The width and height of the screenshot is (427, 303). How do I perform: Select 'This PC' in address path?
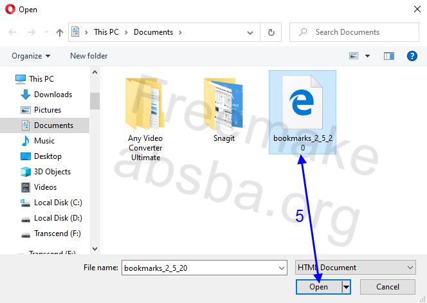[106, 32]
